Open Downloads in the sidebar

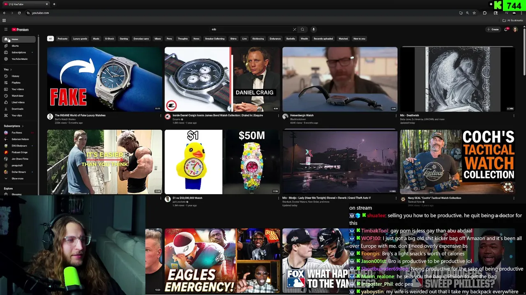click(19, 109)
